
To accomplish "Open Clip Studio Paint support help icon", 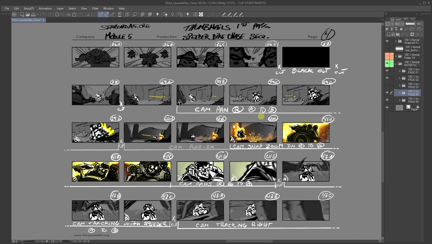I will point(127,15).
